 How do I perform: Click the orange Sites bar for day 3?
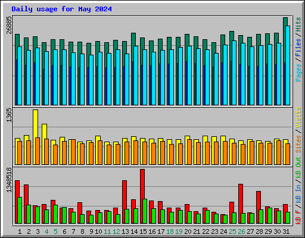pos(38,151)
